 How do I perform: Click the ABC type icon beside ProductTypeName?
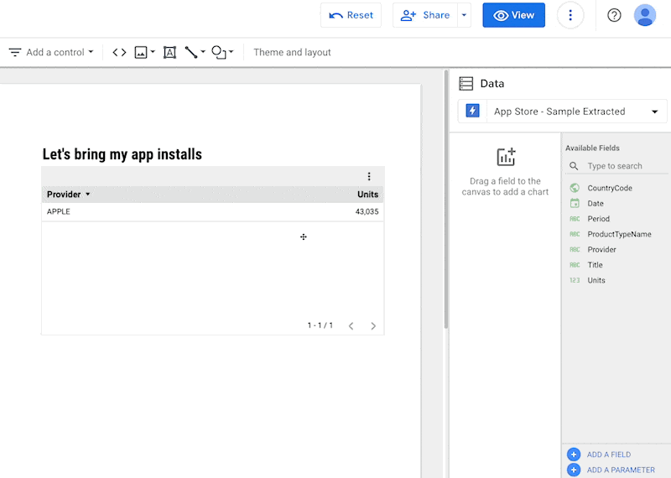575,234
